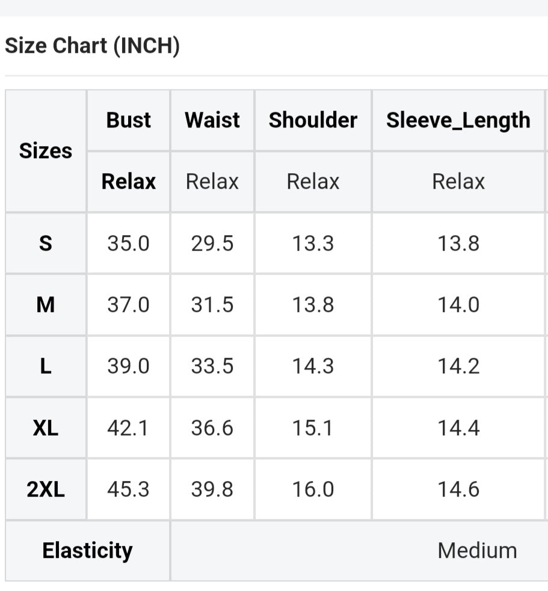Click the Sleeve_Length column header

(458, 120)
